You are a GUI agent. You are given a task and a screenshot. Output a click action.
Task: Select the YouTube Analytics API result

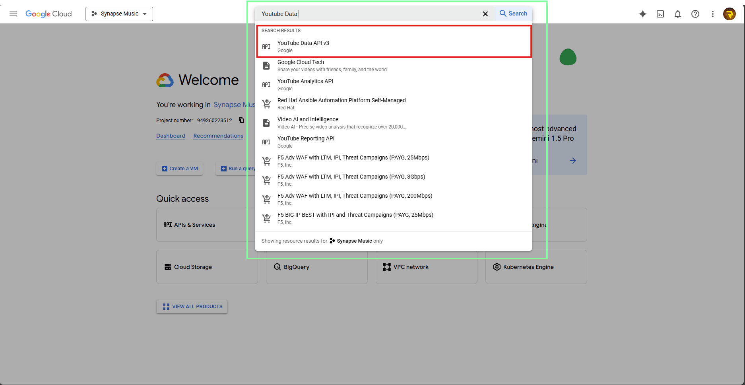(394, 85)
